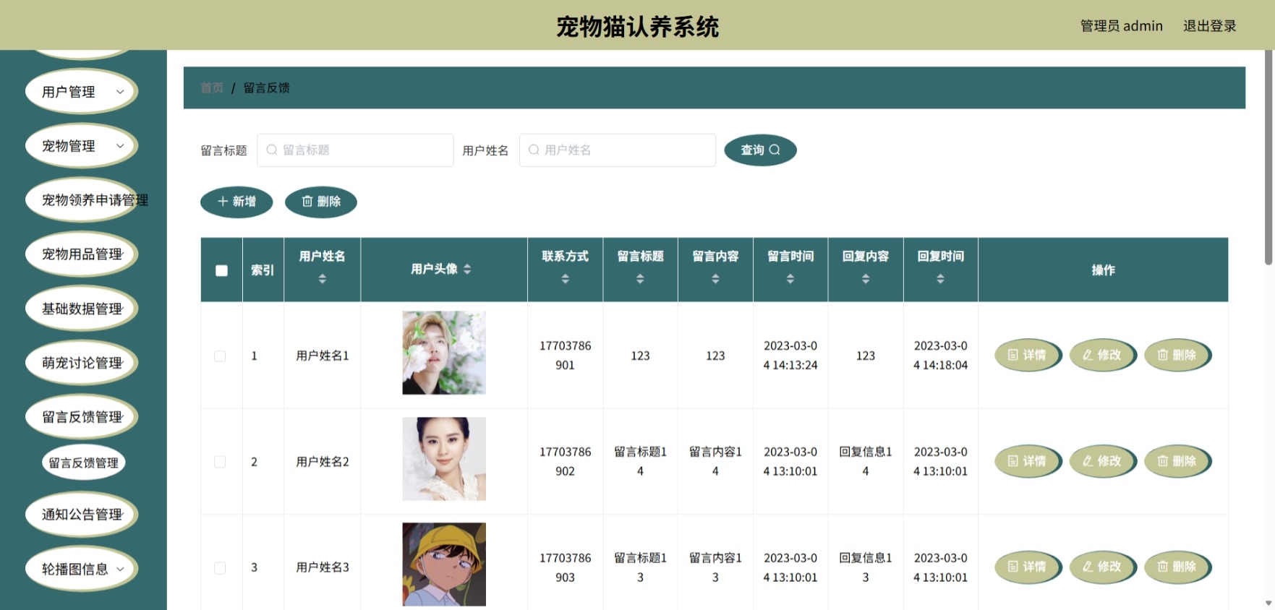
Task: Sort by 用户头像 column arrows
Action: [467, 269]
